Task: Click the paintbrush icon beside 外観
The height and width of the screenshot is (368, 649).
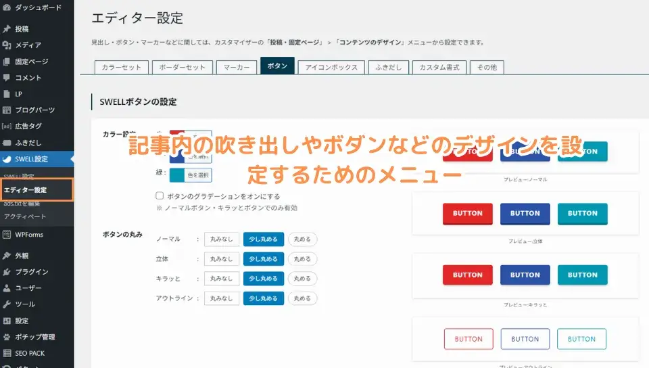Action: pyautogui.click(x=7, y=256)
